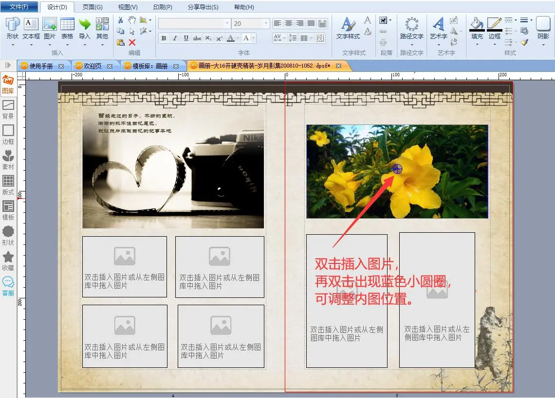
Task: Click the 客服 customer service icon
Action: (8, 286)
